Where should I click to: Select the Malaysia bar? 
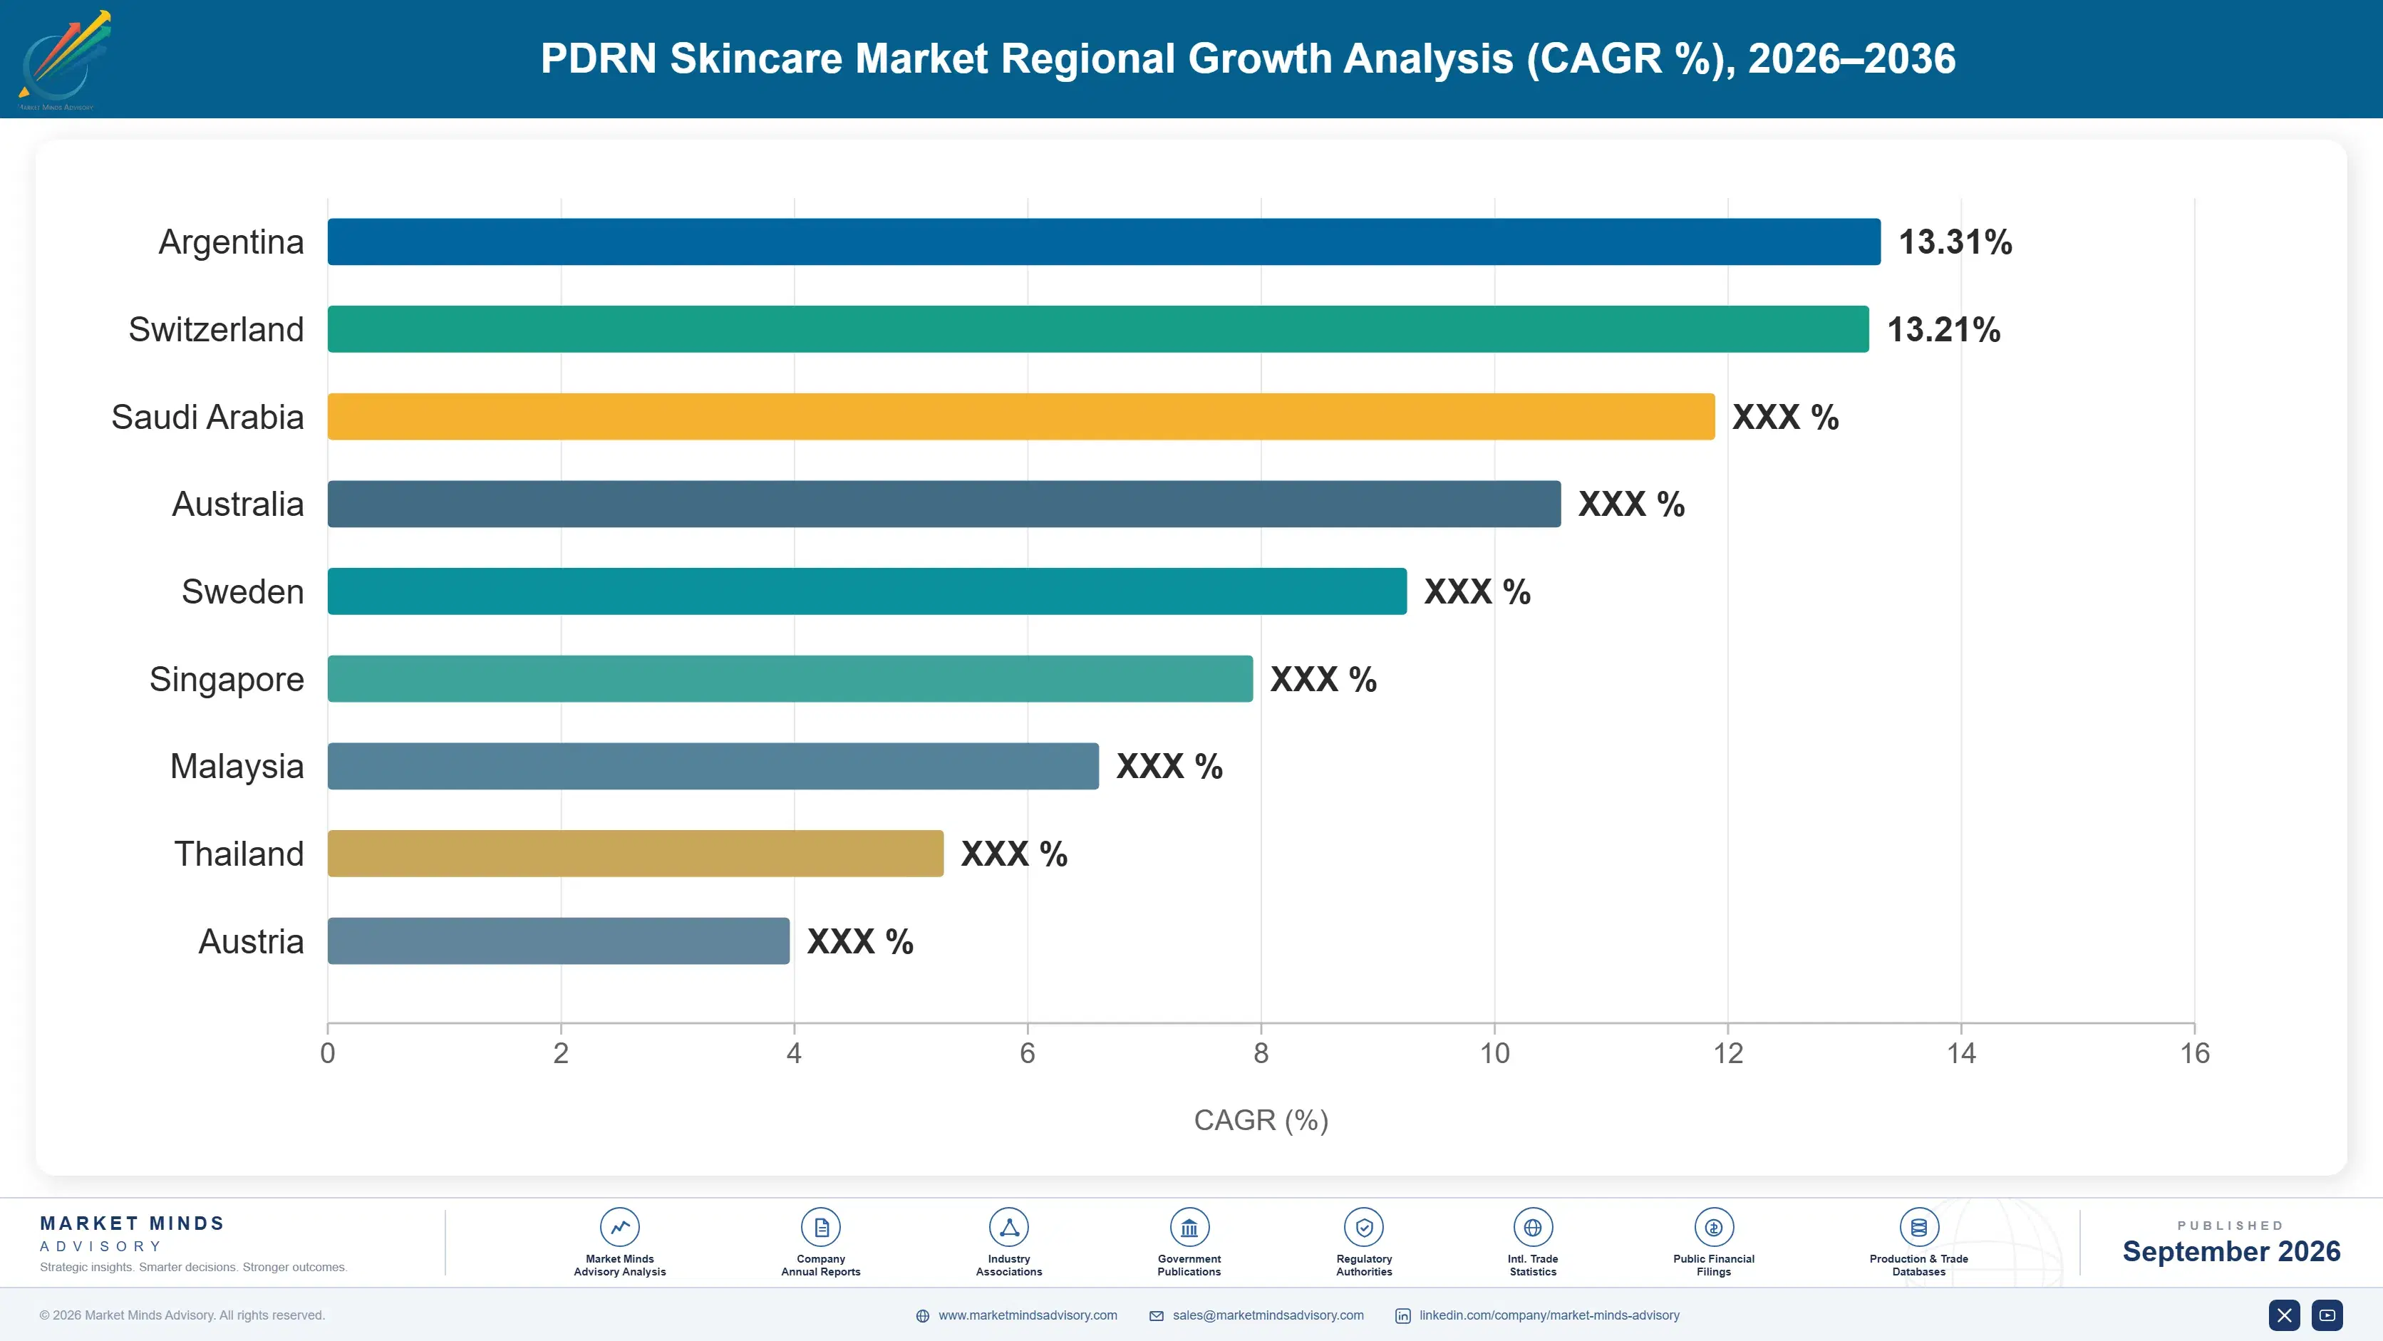(713, 766)
